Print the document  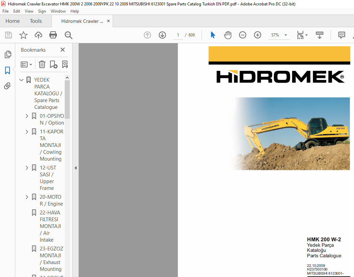click(53, 35)
